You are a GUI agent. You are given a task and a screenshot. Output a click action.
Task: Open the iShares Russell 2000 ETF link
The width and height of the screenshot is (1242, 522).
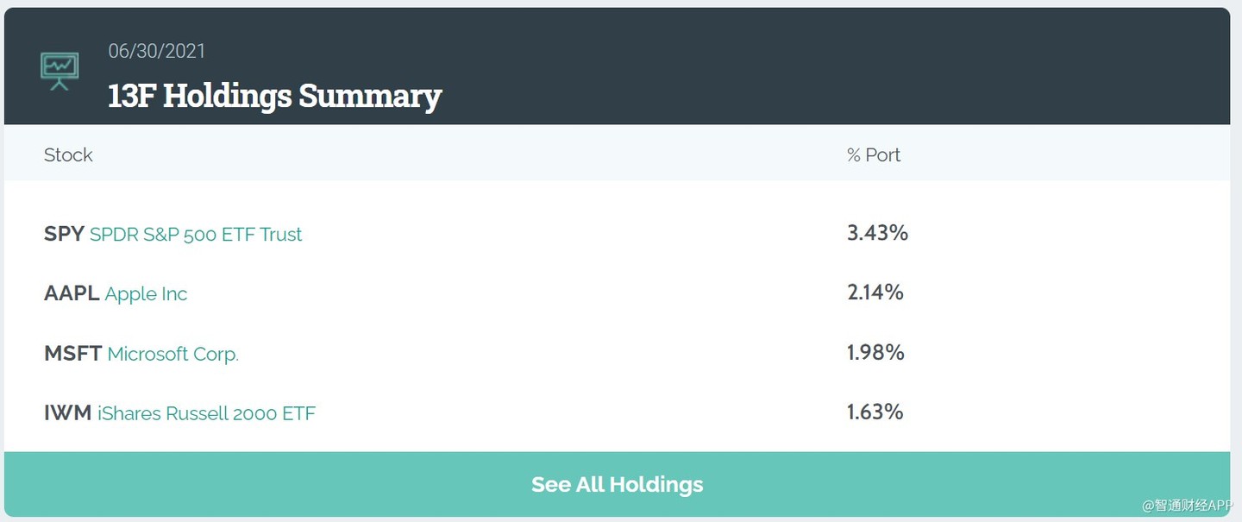[206, 414]
